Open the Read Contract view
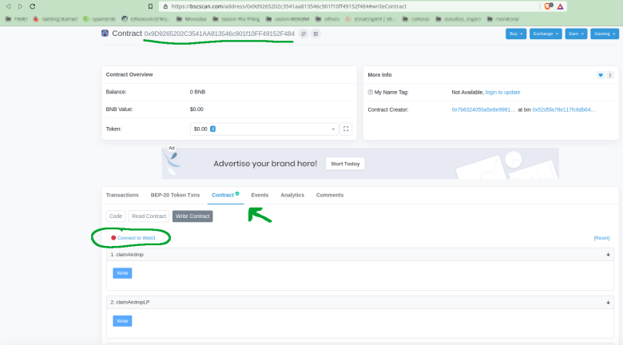The image size is (623, 345). 149,216
